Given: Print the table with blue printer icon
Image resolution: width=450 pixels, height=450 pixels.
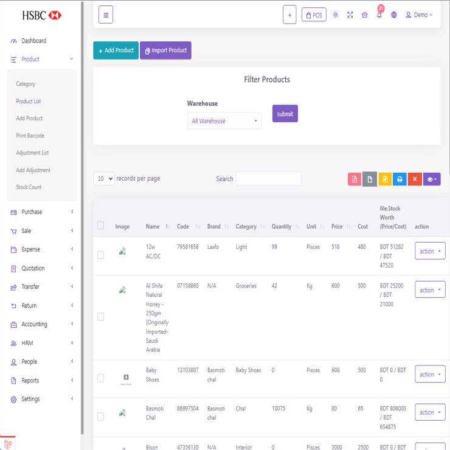Looking at the screenshot, I should (x=400, y=179).
